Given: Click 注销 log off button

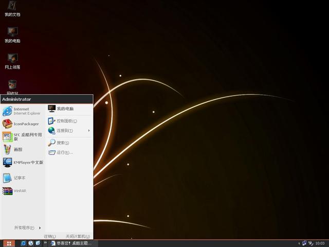Looking at the screenshot, I should tap(50, 236).
